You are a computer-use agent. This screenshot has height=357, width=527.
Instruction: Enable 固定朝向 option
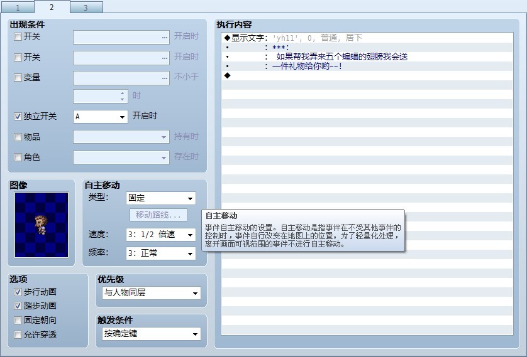[x=18, y=320]
